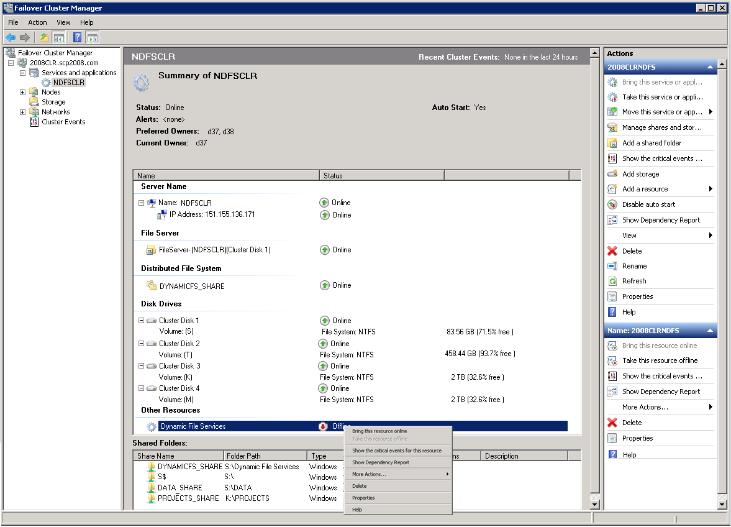
Task: Click the red Delete icon under 2008CLRNDFS
Action: click(612, 251)
